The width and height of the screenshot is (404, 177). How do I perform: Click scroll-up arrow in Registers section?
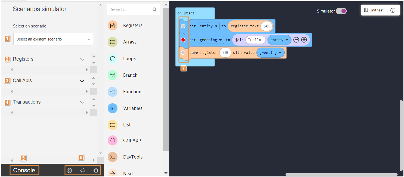pyautogui.click(x=94, y=56)
